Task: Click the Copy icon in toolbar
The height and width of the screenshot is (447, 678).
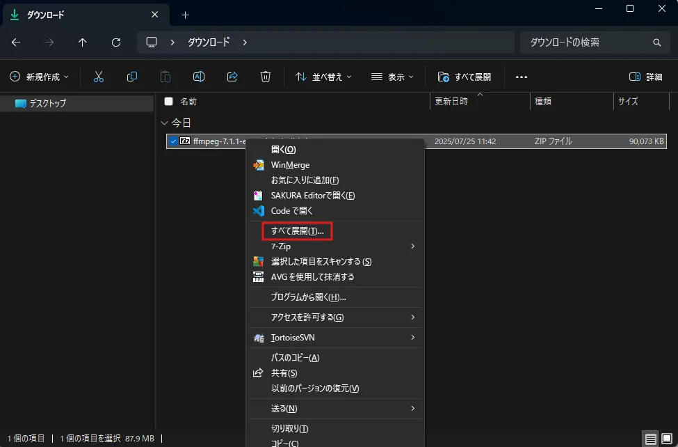Action: click(132, 77)
